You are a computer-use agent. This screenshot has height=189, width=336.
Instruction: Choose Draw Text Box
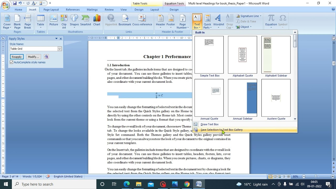coord(245,124)
